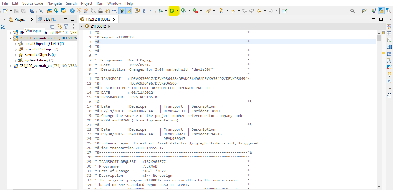Expand the Local Objects ($TMP) node
The image size is (393, 190).
pyautogui.click(x=16, y=44)
